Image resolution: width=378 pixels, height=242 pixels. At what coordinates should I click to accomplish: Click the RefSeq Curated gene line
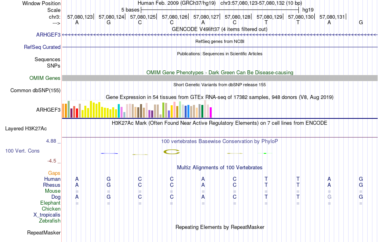tap(220, 47)
